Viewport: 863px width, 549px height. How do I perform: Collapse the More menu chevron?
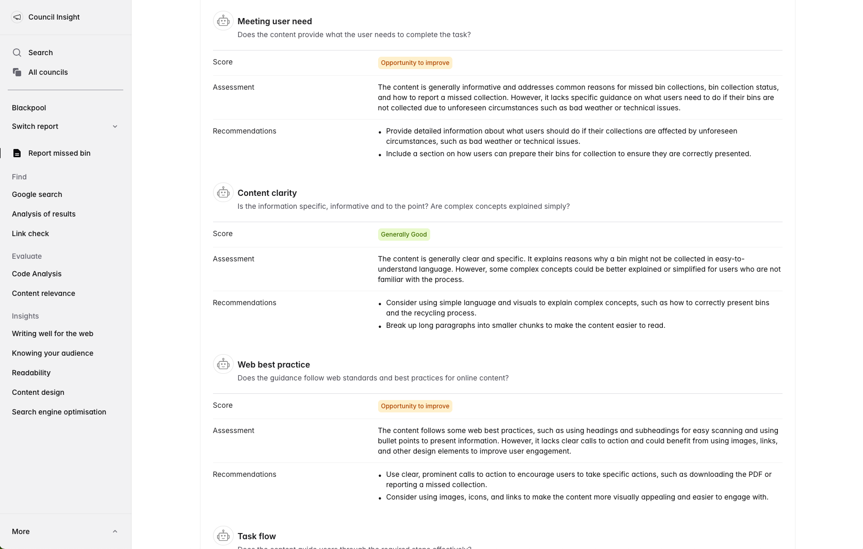115,531
